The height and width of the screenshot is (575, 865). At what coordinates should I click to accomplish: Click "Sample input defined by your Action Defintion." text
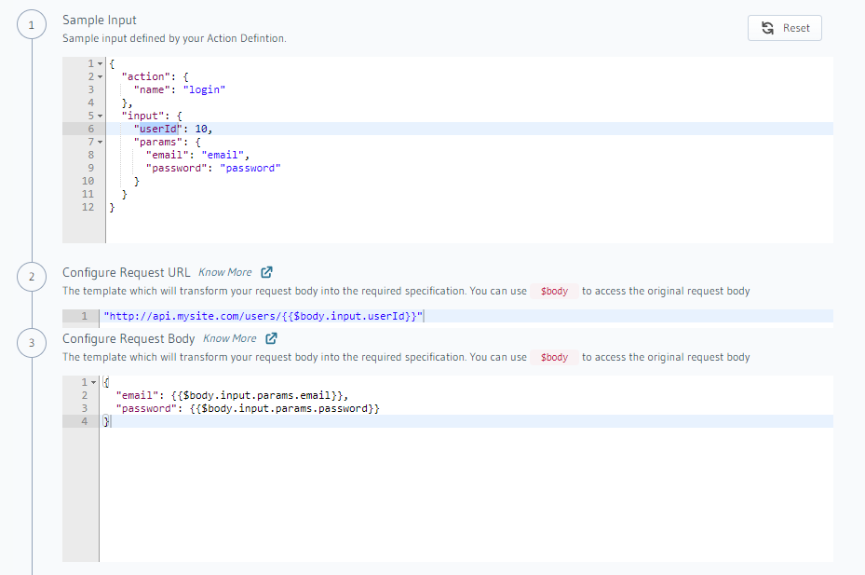coord(174,38)
